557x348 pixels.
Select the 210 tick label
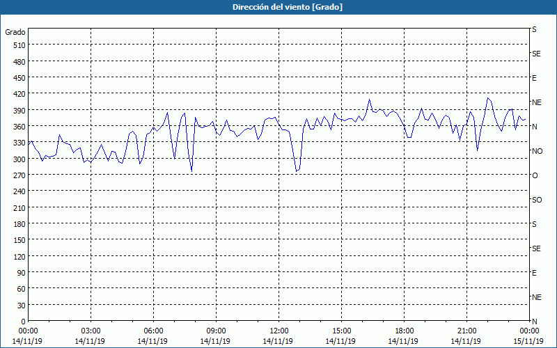point(19,207)
